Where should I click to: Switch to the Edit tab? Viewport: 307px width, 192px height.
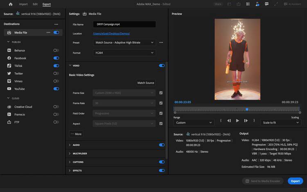[35, 4]
